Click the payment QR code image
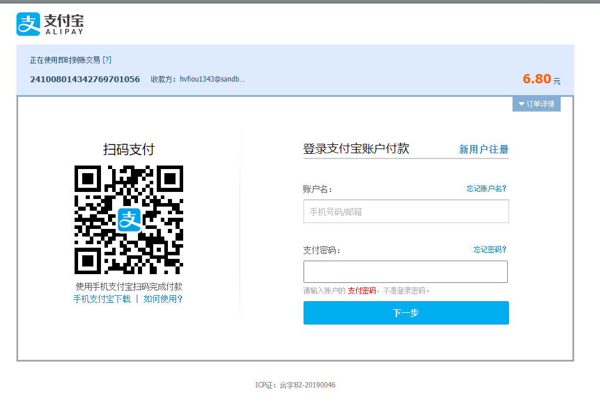Screen dimensions: 600x405 [129, 220]
